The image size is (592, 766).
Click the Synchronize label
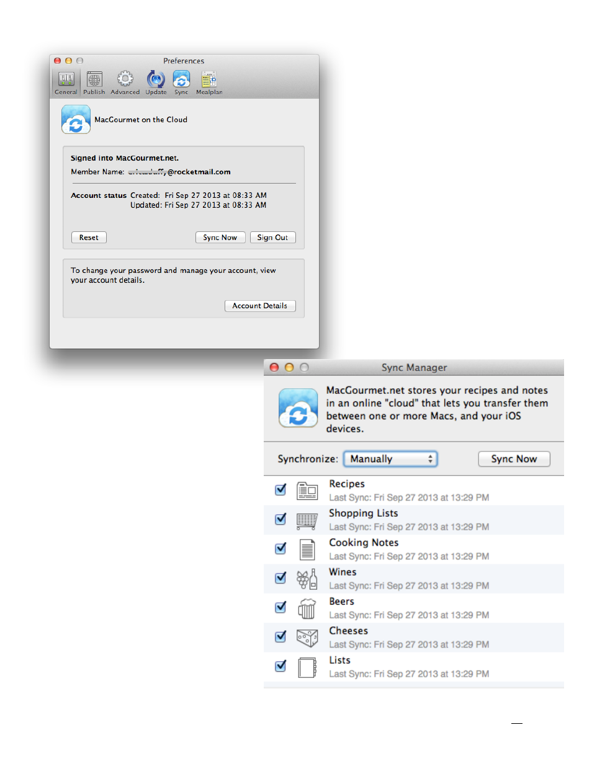(x=308, y=459)
